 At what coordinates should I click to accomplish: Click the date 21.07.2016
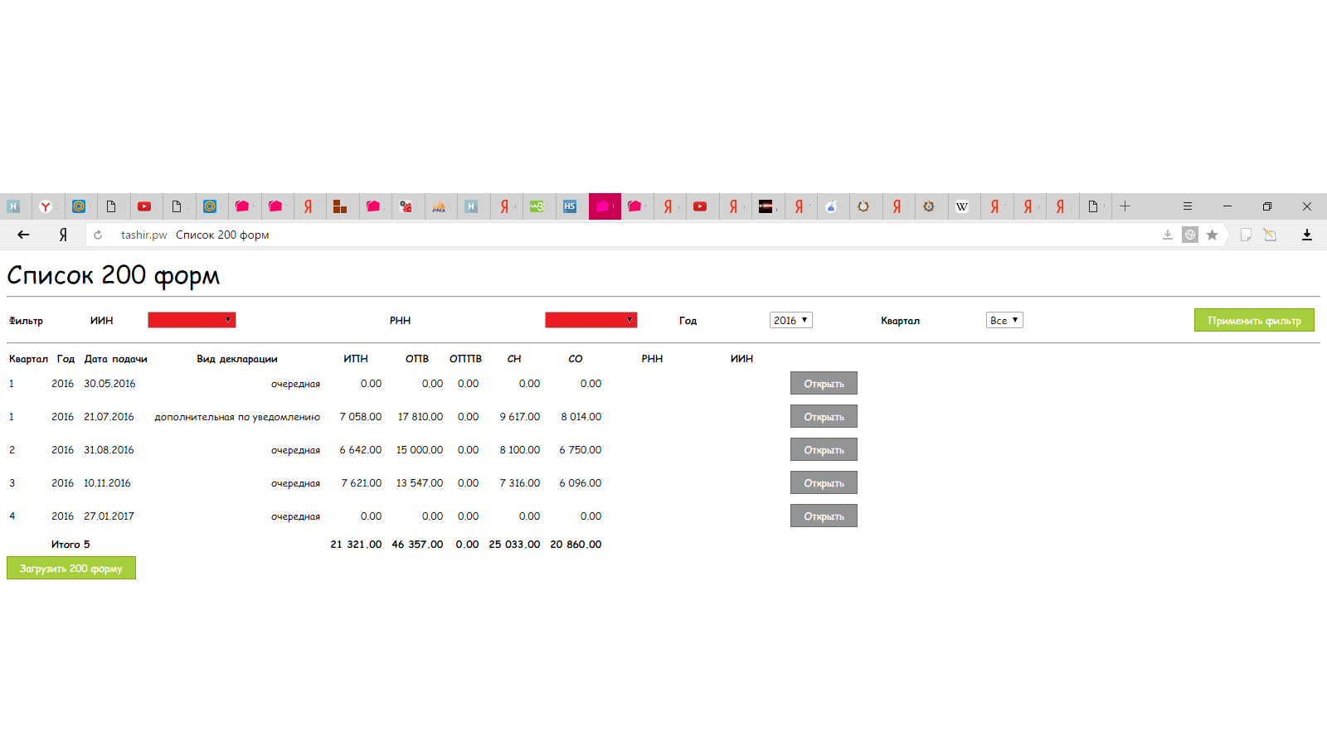point(109,417)
